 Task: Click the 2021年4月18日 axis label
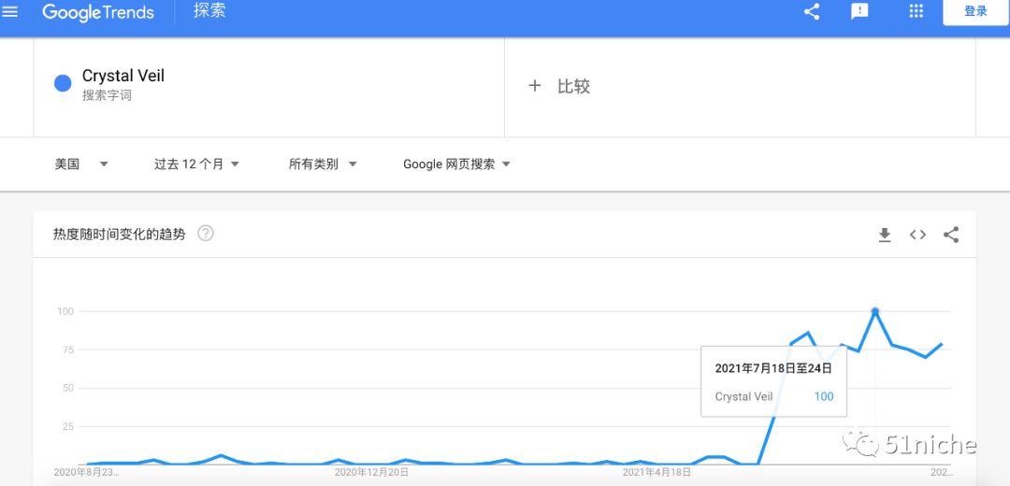[657, 473]
